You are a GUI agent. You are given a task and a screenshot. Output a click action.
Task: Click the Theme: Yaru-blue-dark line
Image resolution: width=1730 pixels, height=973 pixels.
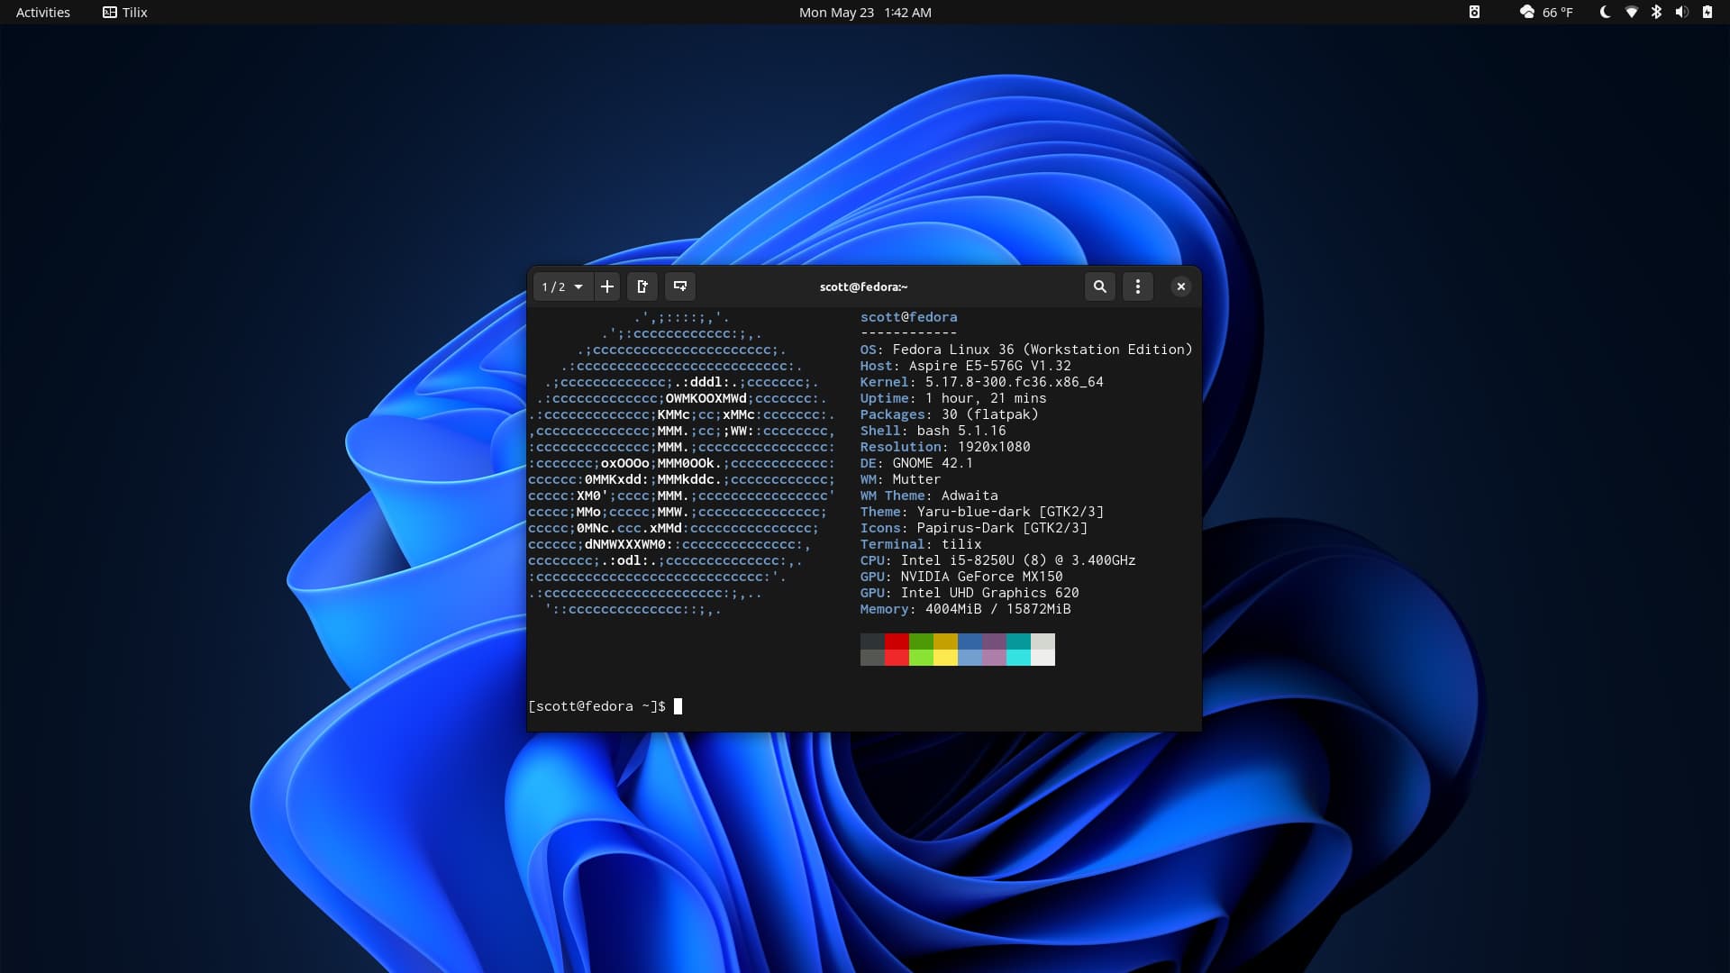click(981, 512)
